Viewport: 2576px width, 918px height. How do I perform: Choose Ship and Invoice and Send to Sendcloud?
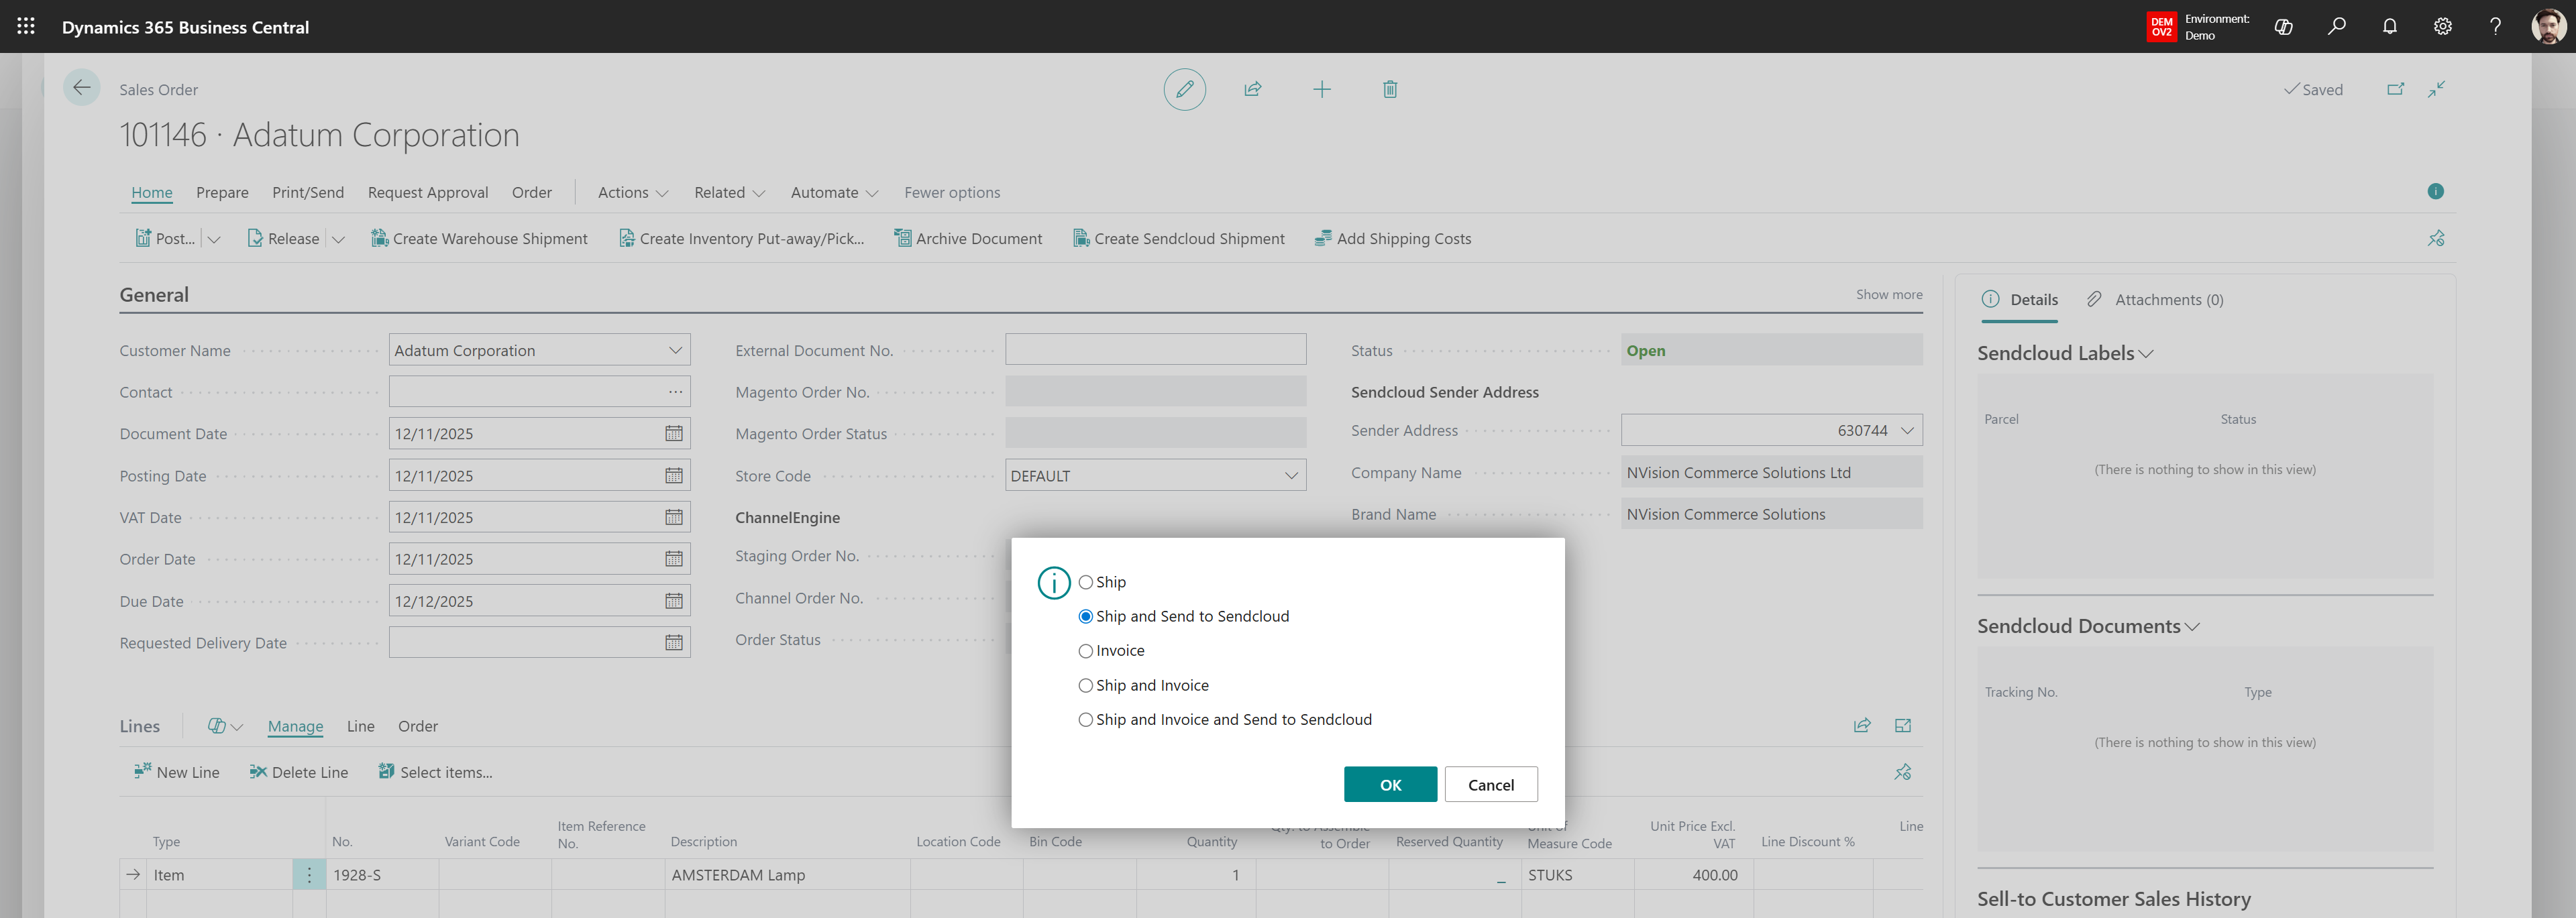tap(1085, 720)
